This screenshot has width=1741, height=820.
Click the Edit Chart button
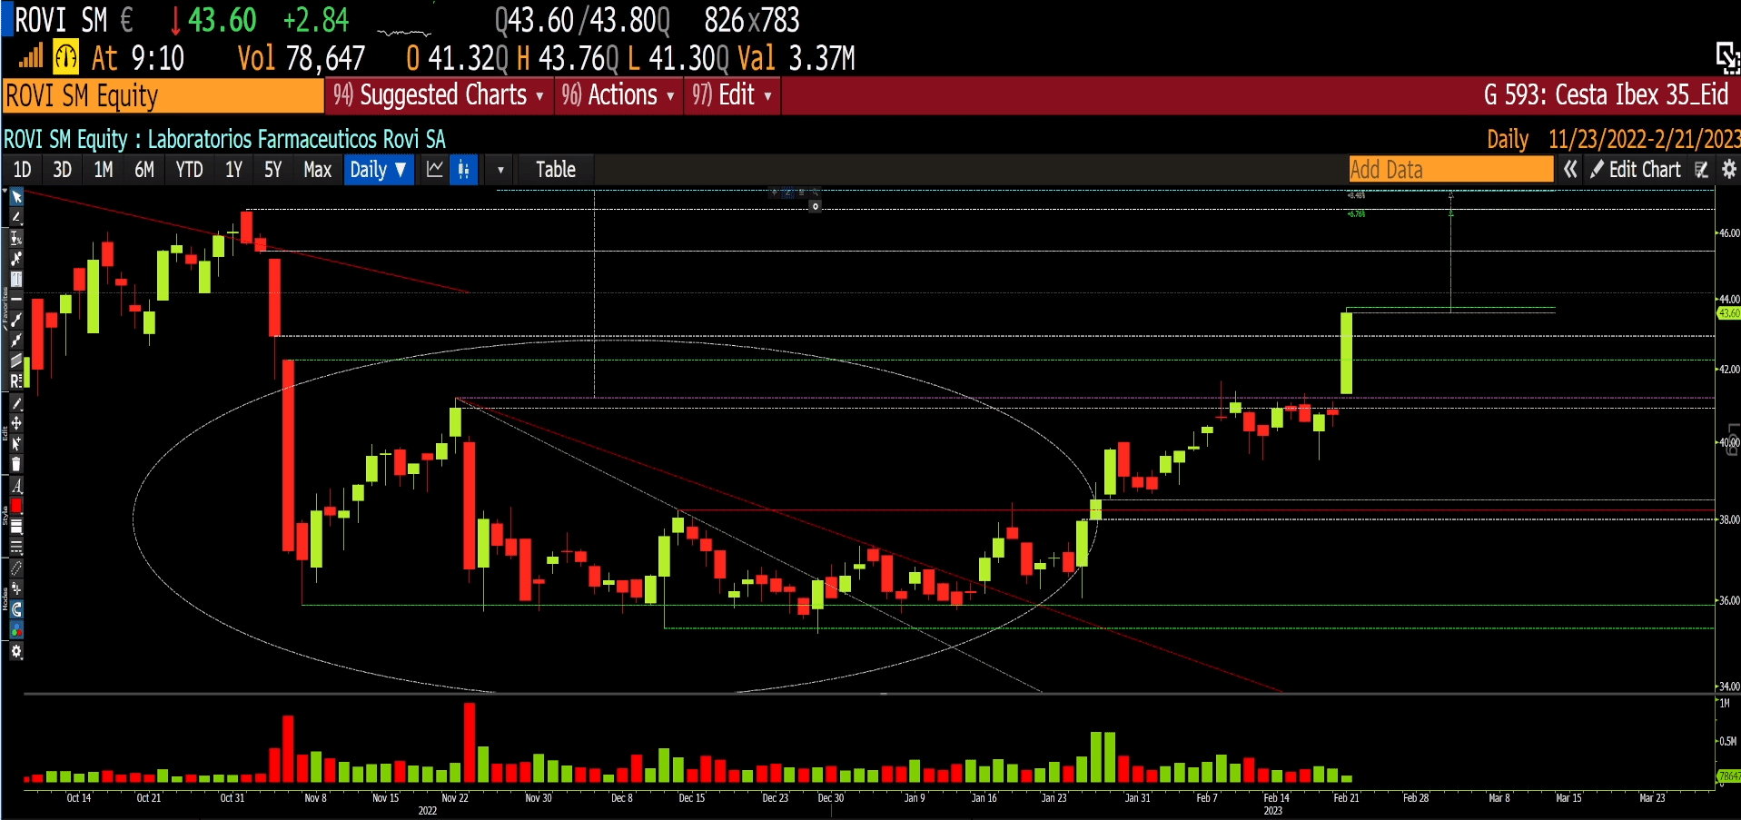pyautogui.click(x=1636, y=169)
